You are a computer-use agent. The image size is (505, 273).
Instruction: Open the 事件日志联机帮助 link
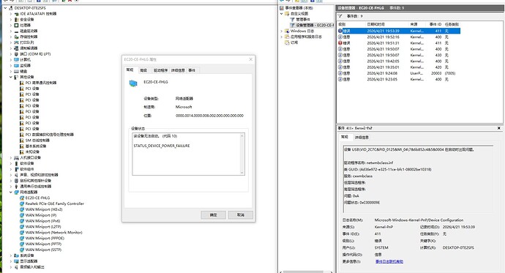pos(389,261)
